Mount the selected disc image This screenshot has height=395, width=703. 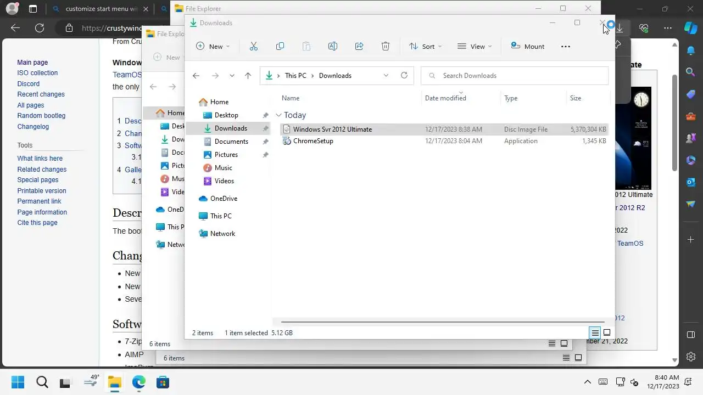click(528, 47)
